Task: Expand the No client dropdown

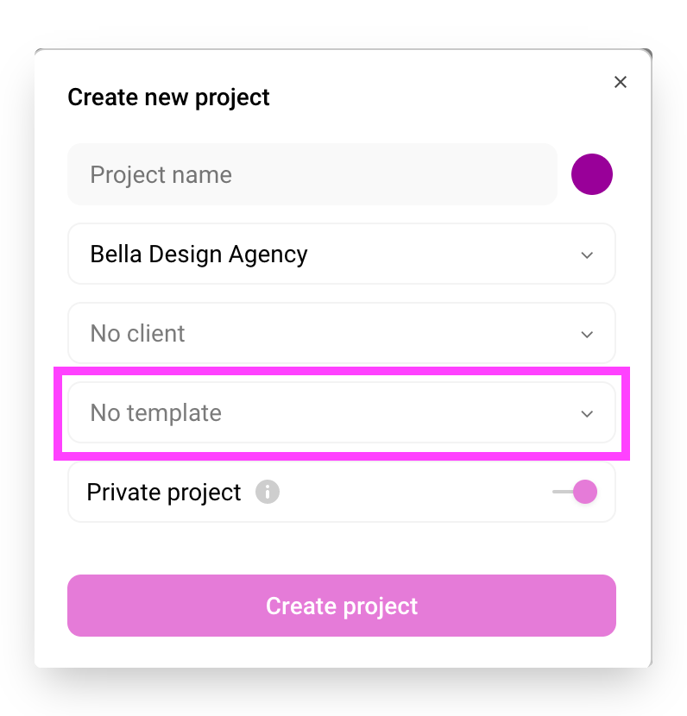Action: click(x=341, y=334)
